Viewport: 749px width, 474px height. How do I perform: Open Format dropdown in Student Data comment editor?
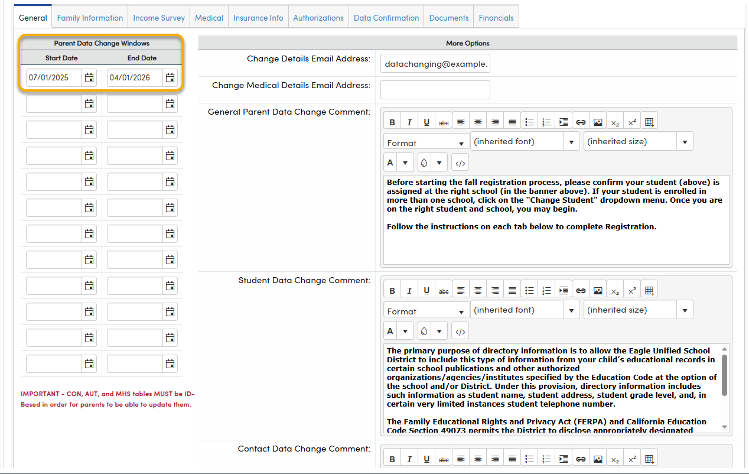426,311
